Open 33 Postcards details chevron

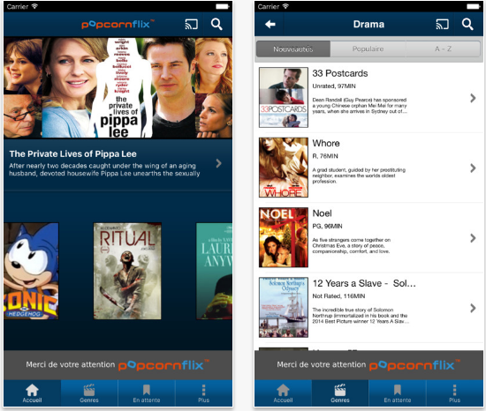pos(473,98)
